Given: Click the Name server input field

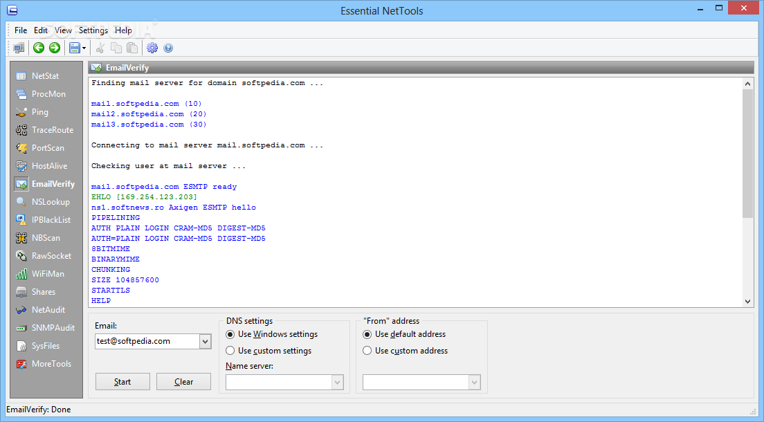Looking at the screenshot, I should coord(279,383).
